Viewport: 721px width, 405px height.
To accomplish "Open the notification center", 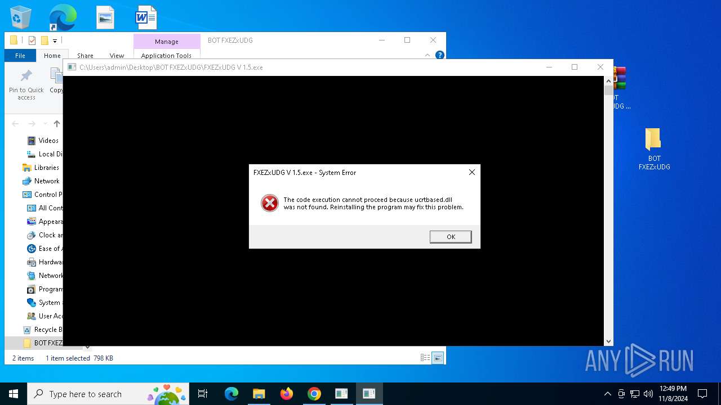I will pyautogui.click(x=702, y=394).
